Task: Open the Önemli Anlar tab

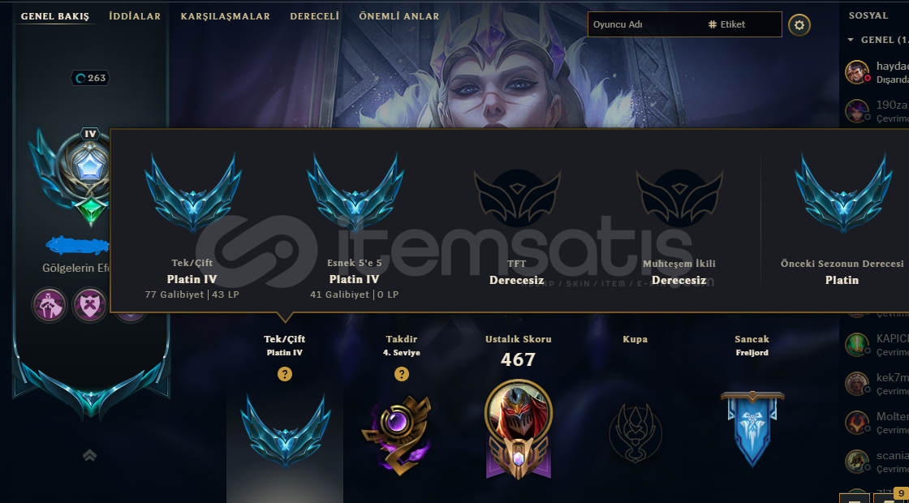Action: (x=398, y=16)
